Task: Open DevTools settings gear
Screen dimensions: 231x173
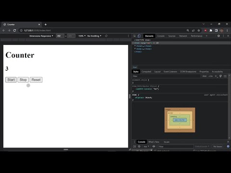Action: [x=218, y=36]
